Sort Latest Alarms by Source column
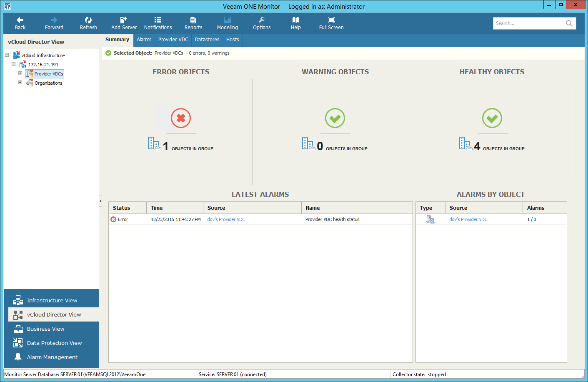Image resolution: width=588 pixels, height=382 pixels. click(x=252, y=208)
